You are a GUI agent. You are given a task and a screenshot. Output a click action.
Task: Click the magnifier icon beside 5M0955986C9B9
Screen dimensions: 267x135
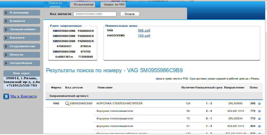pyautogui.click(x=67, y=103)
